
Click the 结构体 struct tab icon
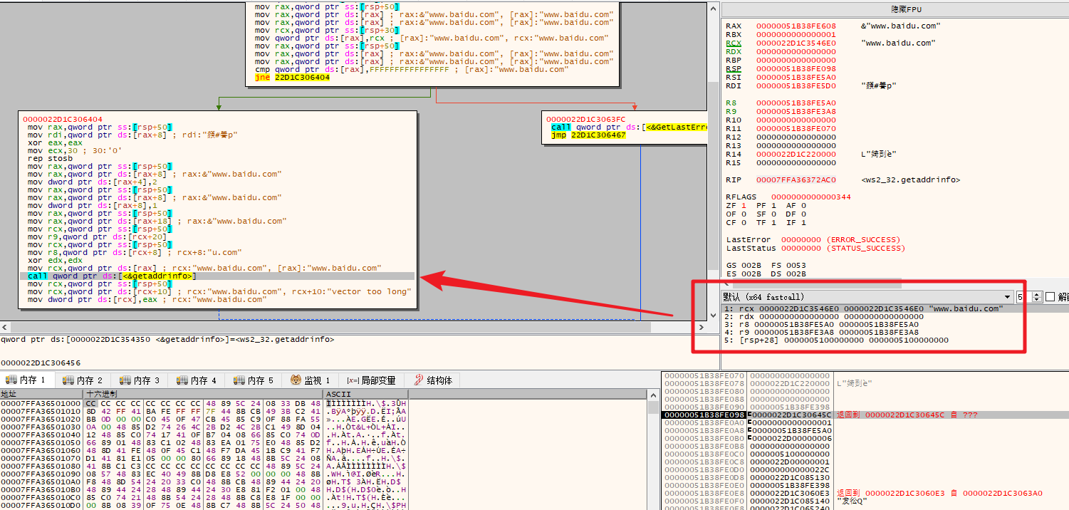(x=418, y=380)
